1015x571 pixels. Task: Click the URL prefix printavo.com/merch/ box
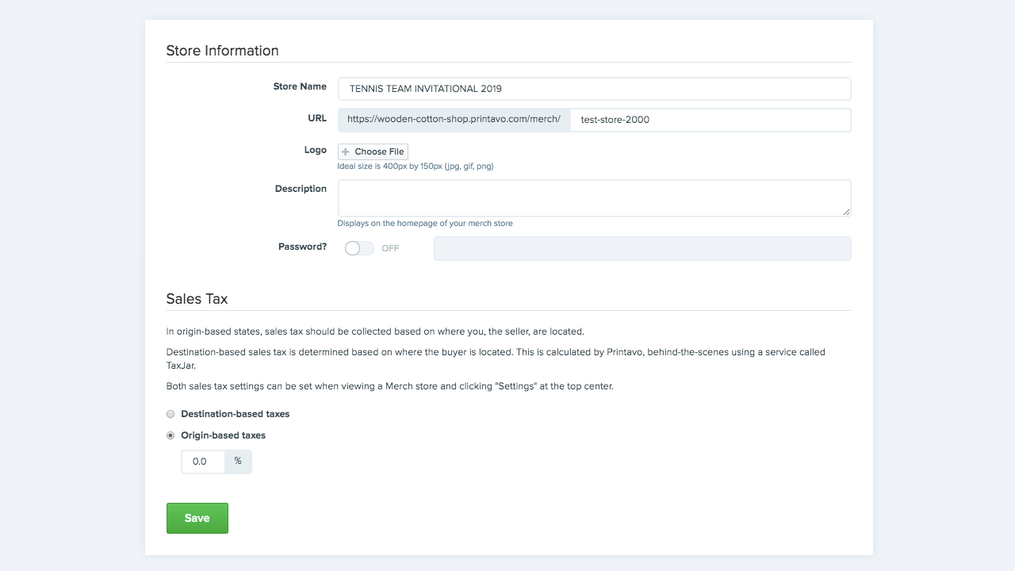[x=454, y=120]
